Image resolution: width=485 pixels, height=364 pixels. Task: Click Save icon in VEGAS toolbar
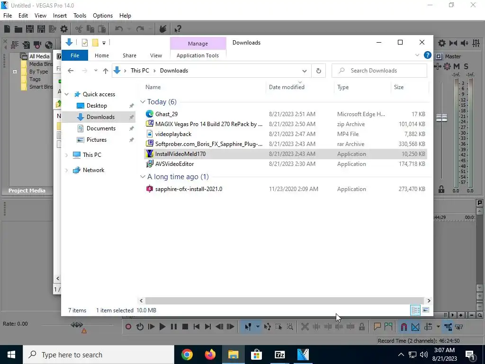click(x=30, y=29)
